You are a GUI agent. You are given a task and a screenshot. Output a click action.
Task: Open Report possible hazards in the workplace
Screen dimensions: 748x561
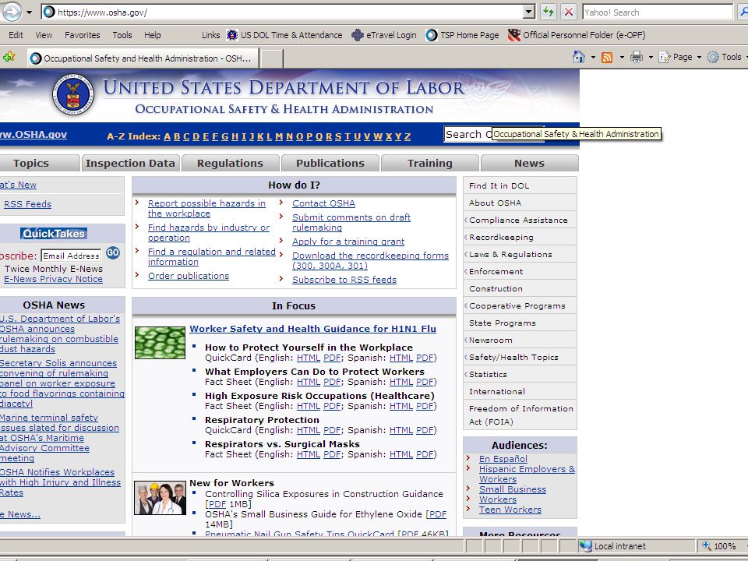click(206, 209)
